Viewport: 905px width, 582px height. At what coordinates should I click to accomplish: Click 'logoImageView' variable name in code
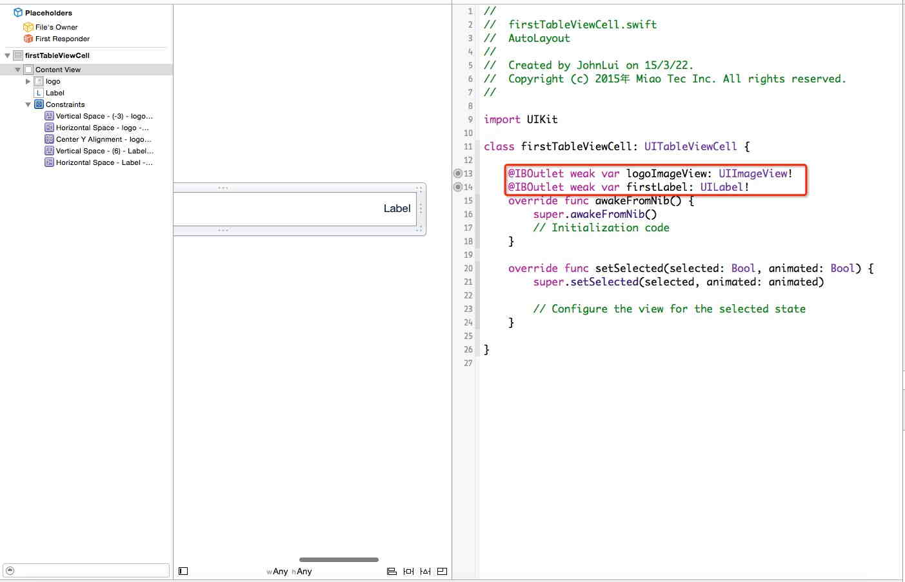pos(667,173)
